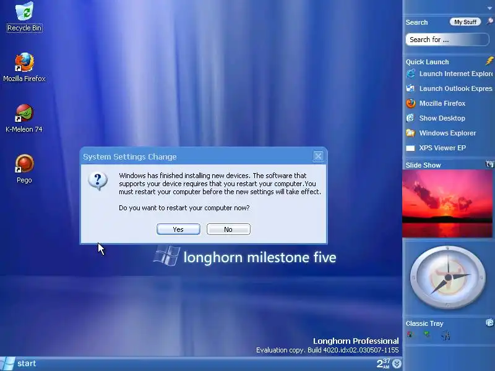This screenshot has height=371, width=495.
Task: Click the red-green Classic Tray icon
Action: pos(410,335)
